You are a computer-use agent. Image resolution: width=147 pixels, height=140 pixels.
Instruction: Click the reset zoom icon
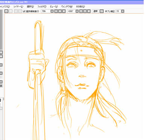tap(64, 11)
